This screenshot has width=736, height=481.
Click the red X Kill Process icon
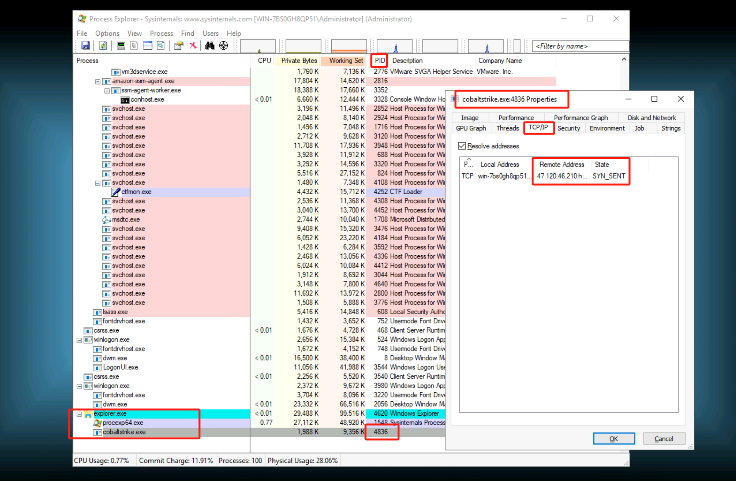tap(193, 46)
